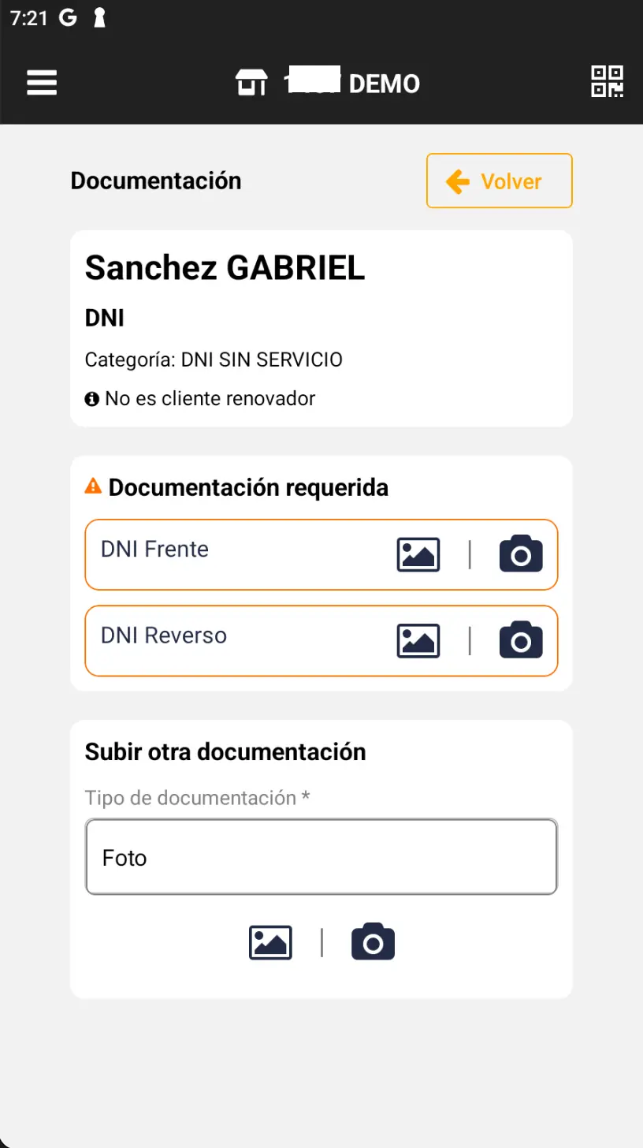Image resolution: width=643 pixels, height=1148 pixels.
Task: Tap the store icon in the header
Action: click(x=251, y=82)
